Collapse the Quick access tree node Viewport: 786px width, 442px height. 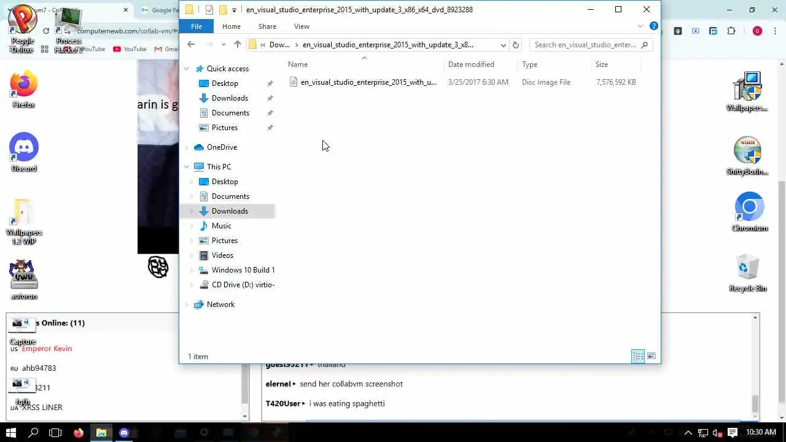point(187,69)
